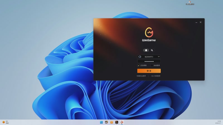Open the taskbar clock and date

coord(218,122)
